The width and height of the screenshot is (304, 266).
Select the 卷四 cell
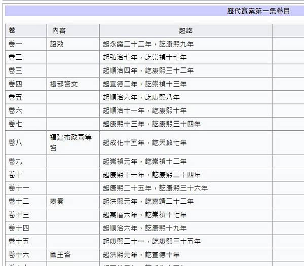(26, 84)
